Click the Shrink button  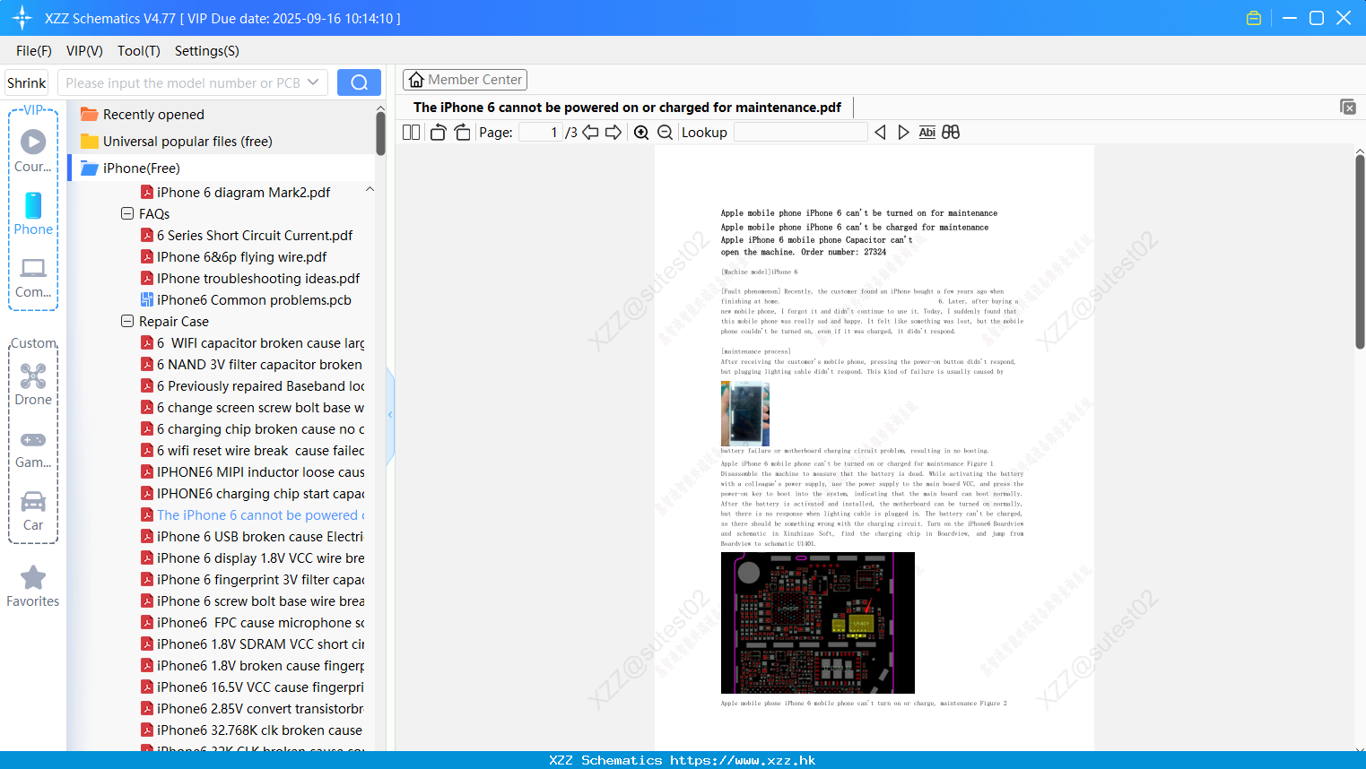pyautogui.click(x=26, y=82)
